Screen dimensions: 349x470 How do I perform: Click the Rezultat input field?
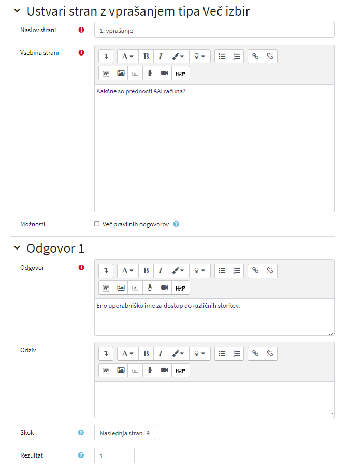[114, 455]
